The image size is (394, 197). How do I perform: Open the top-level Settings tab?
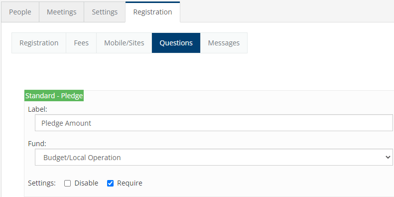point(105,12)
